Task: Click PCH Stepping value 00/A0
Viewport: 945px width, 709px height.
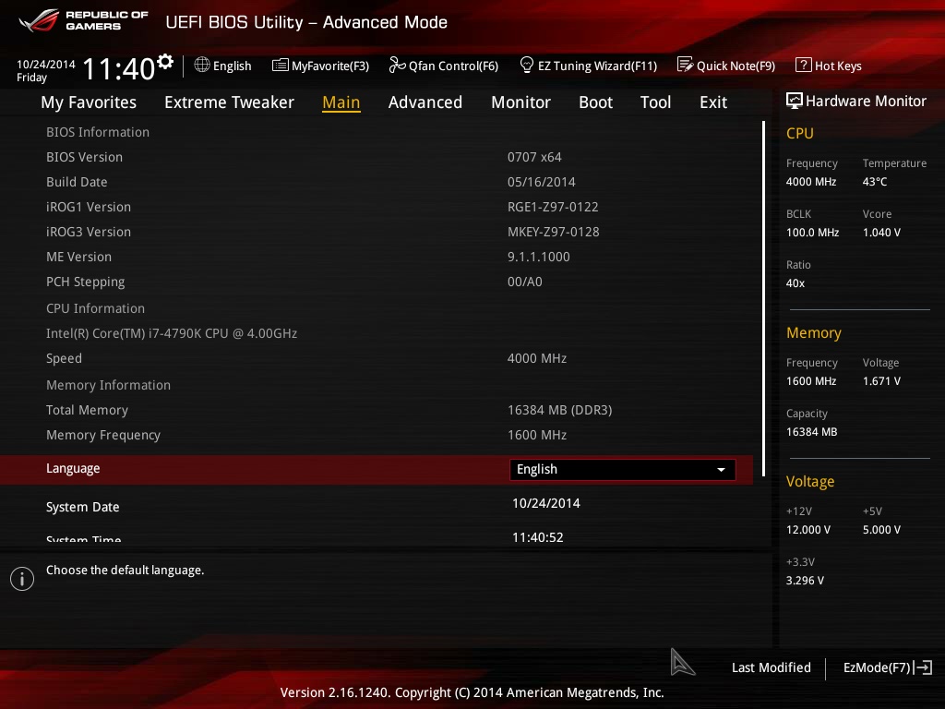Action: pyautogui.click(x=524, y=282)
